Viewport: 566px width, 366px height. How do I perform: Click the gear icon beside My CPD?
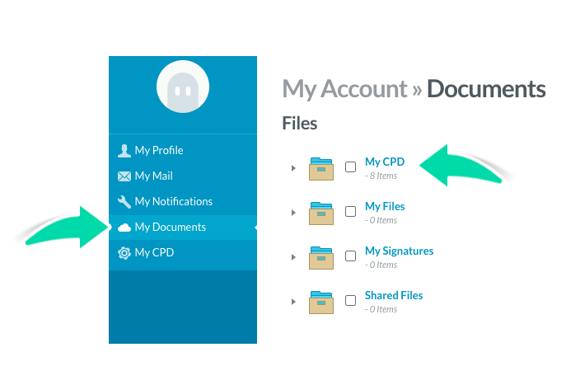(124, 253)
